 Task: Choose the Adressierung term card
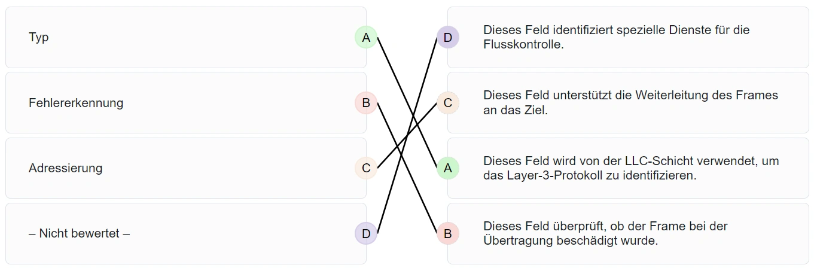click(179, 168)
